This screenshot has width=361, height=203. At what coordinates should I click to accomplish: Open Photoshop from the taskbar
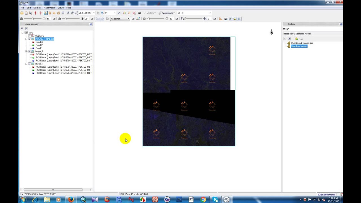click(x=179, y=199)
